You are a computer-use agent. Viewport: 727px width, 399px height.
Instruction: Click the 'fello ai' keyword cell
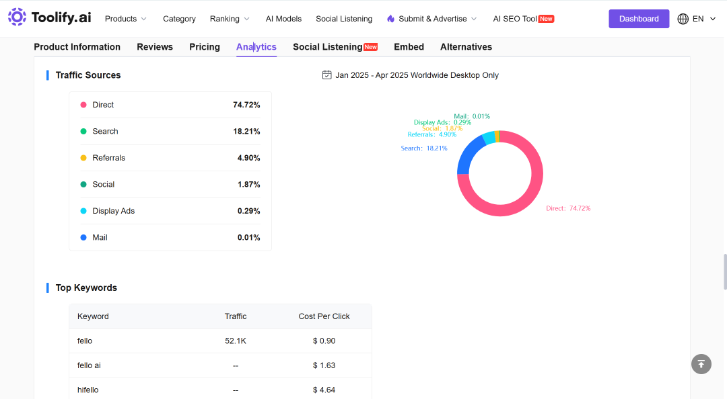tap(89, 365)
